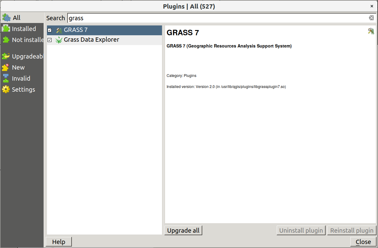
Task: Click the Search label
Action: pos(56,18)
